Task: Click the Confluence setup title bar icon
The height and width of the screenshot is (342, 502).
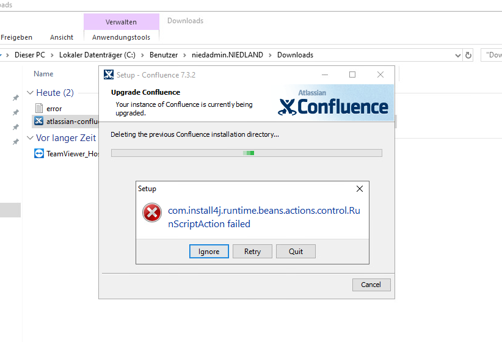Action: point(109,75)
